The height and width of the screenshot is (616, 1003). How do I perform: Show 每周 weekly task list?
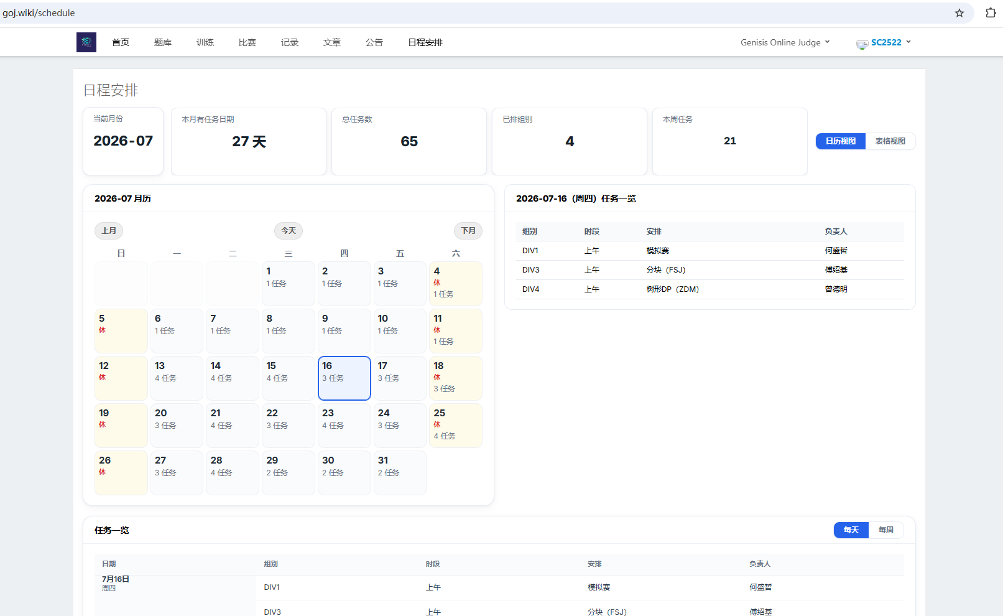886,530
